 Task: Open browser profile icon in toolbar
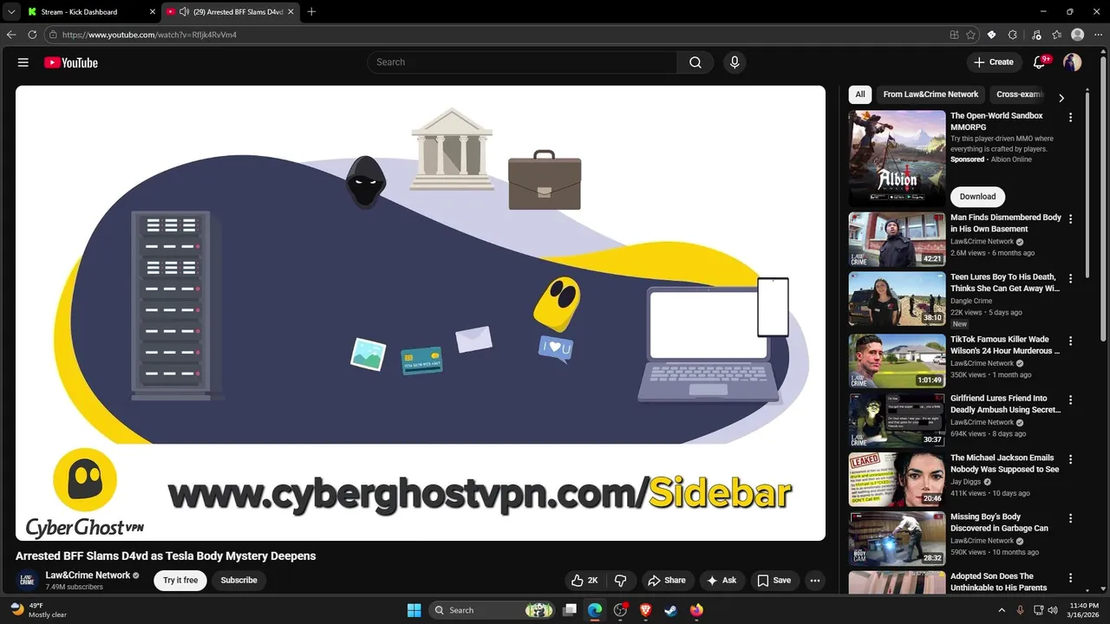click(x=1078, y=35)
